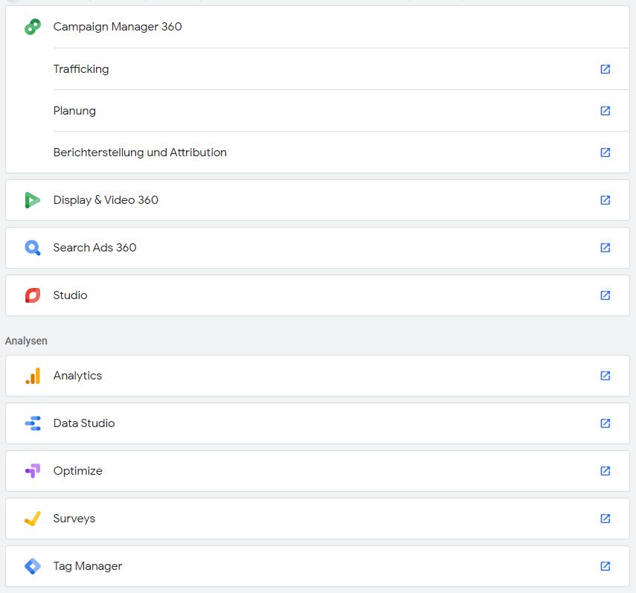Open external link icon for Analytics
Screen dimensions: 636x593
tap(606, 376)
